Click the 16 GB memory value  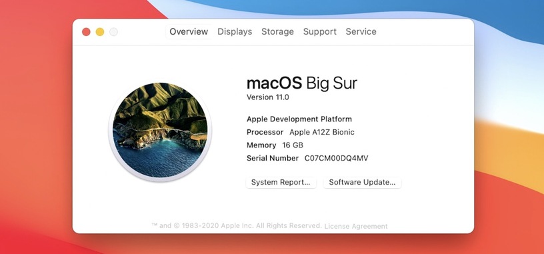[293, 145]
